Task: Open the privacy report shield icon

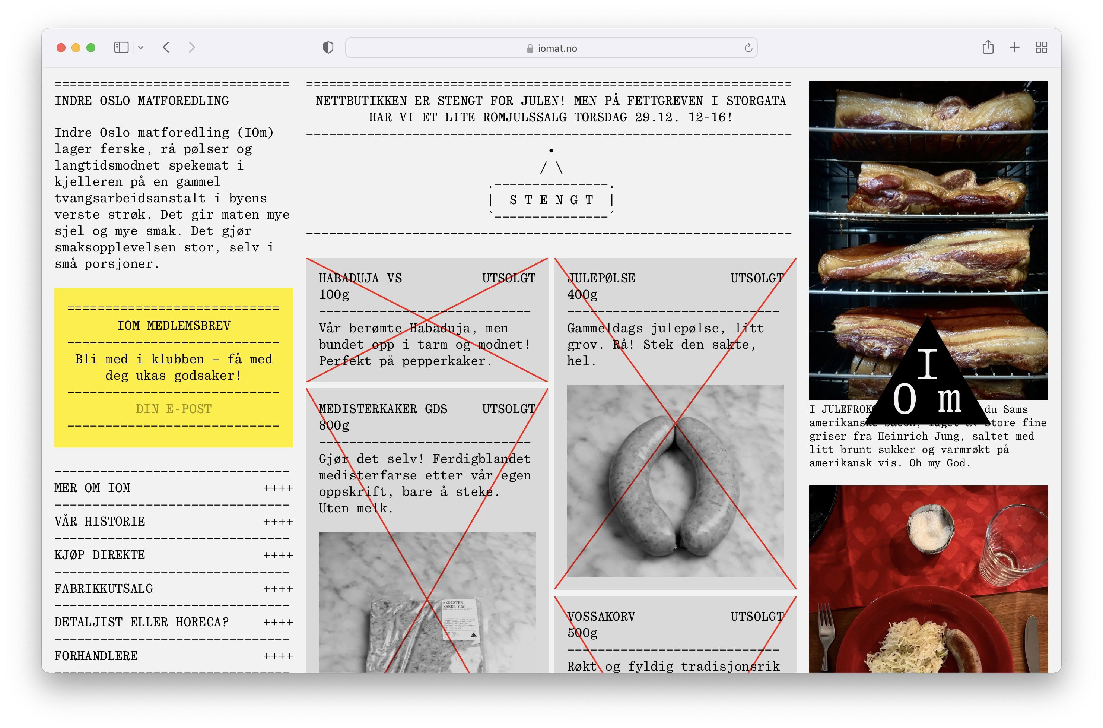Action: tap(328, 47)
